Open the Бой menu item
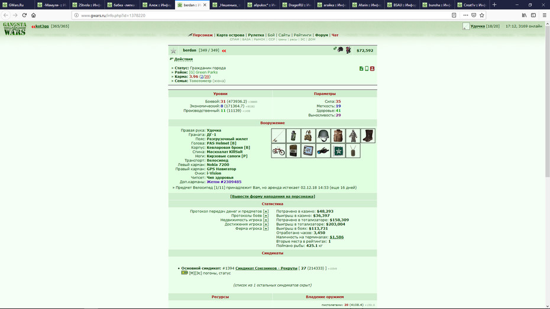Image resolution: width=550 pixels, height=309 pixels. pos(271,35)
